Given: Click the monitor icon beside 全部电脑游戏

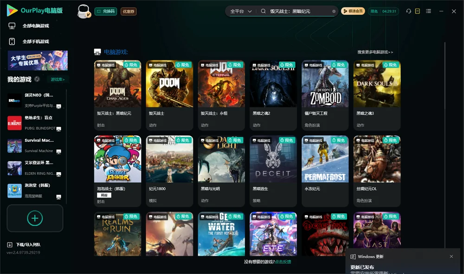Looking at the screenshot, I should click(12, 26).
